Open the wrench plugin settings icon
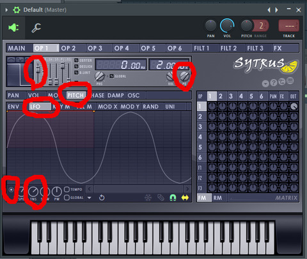 click(36, 28)
